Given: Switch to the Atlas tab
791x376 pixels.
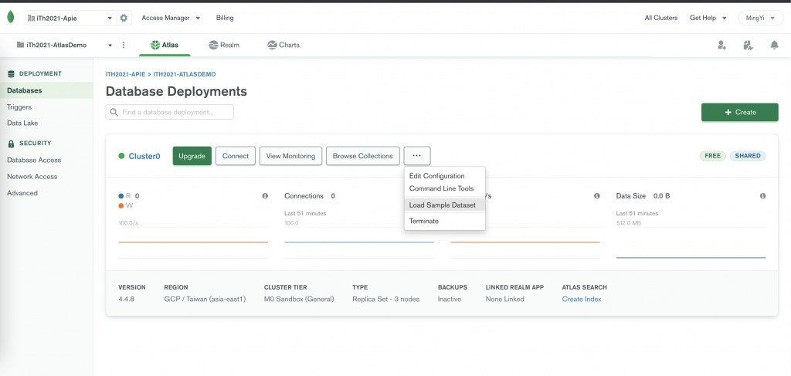Looking at the screenshot, I should 165,45.
